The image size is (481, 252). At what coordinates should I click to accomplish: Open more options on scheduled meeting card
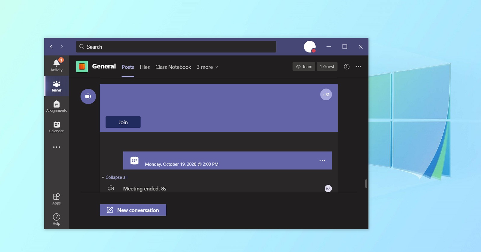[322, 161]
